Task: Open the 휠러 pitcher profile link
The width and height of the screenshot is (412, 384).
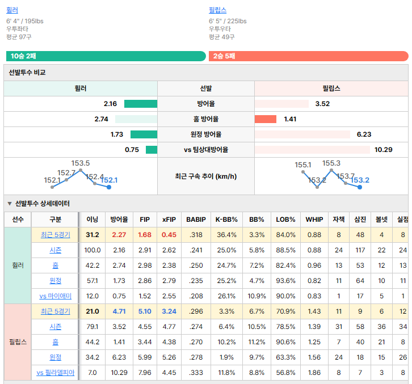Action: (12, 10)
